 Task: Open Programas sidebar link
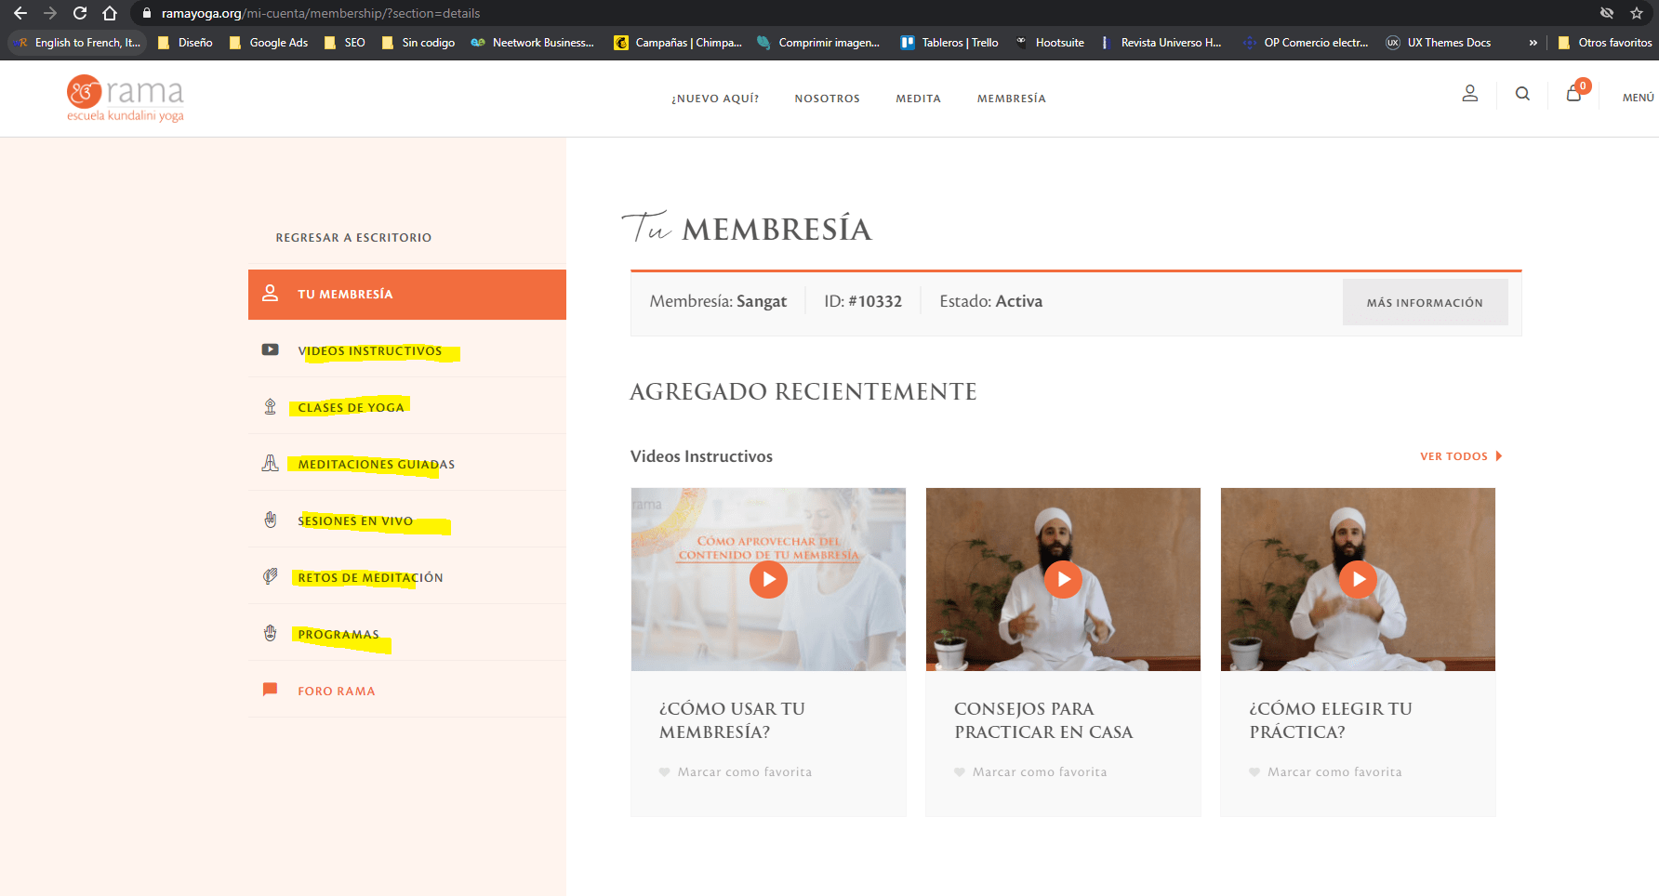(x=338, y=635)
